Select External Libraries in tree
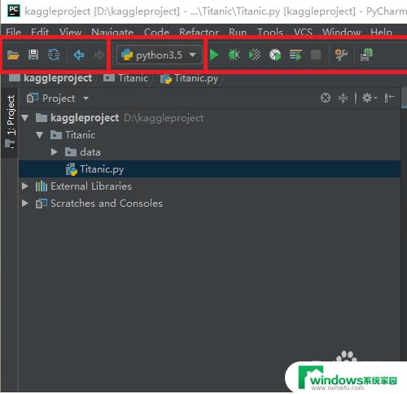 pyautogui.click(x=84, y=186)
